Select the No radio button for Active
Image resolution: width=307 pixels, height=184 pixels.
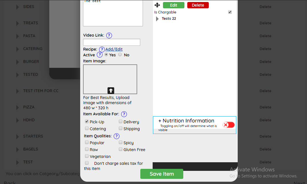[120, 55]
